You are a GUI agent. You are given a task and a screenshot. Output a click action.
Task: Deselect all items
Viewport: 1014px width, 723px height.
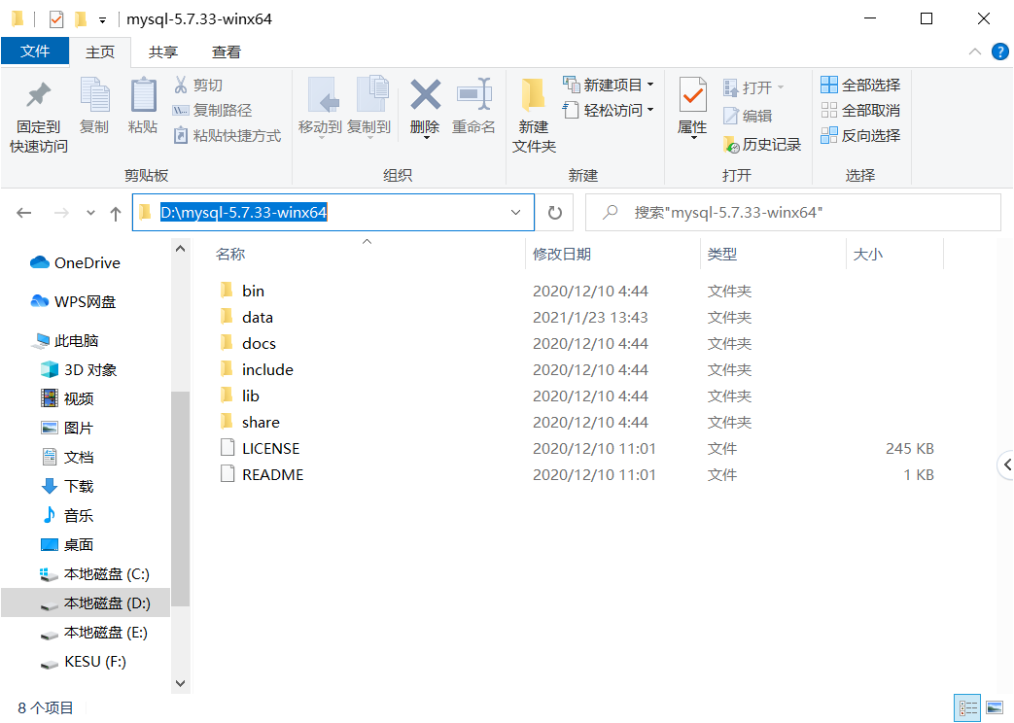[860, 110]
